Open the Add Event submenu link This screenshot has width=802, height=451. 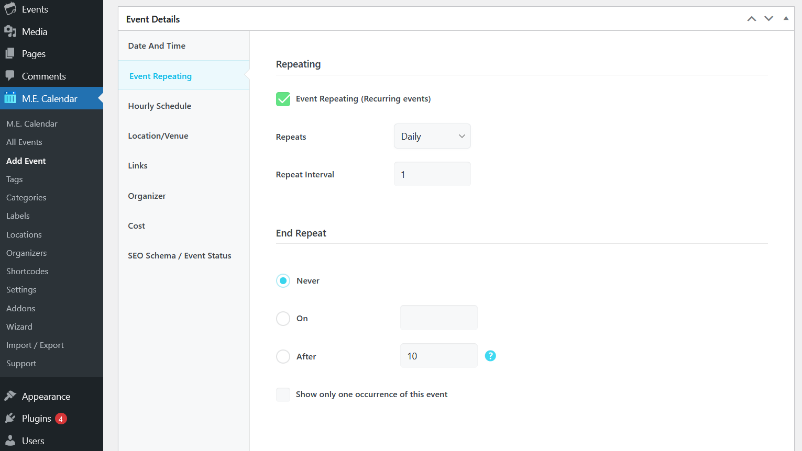[x=26, y=161]
